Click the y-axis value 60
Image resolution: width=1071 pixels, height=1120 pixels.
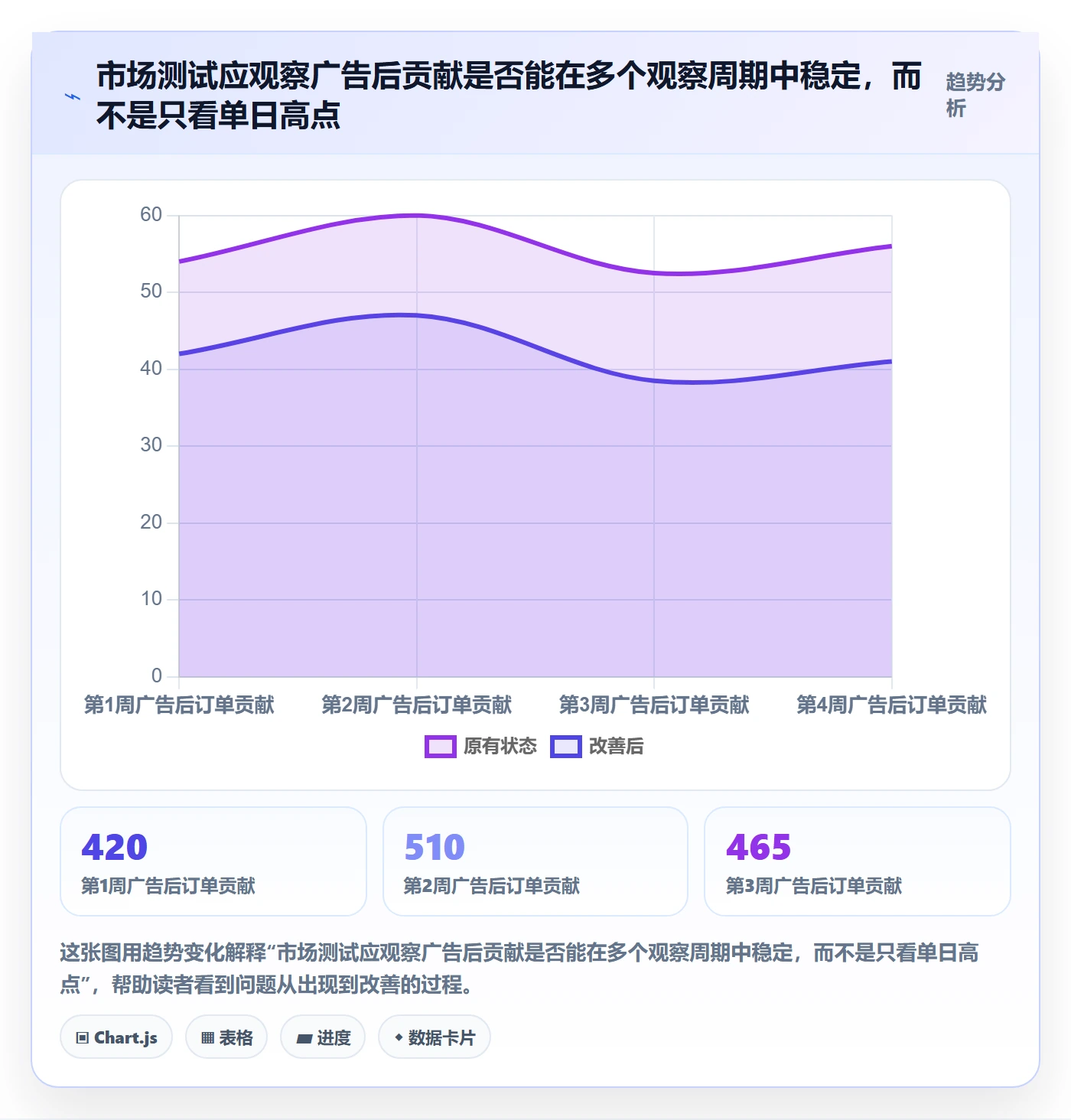click(151, 215)
